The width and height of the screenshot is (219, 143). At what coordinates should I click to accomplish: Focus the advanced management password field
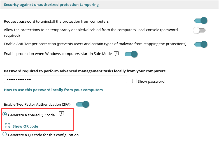[66, 79]
